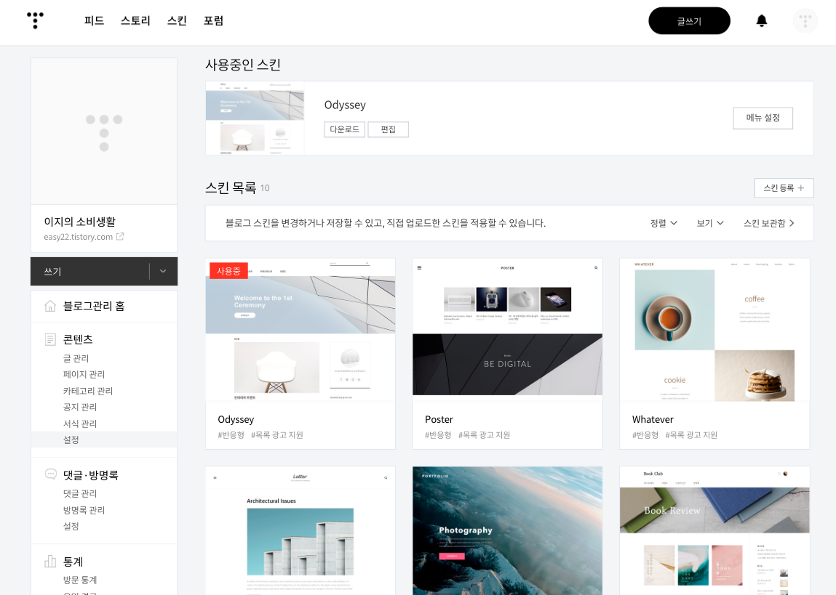This screenshot has width=836, height=595.
Task: Open 스킨 보관함
Action: (769, 223)
